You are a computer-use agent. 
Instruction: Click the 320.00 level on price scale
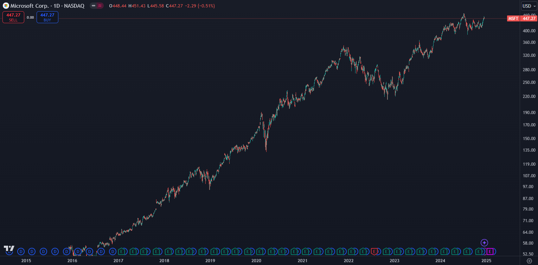click(529, 55)
